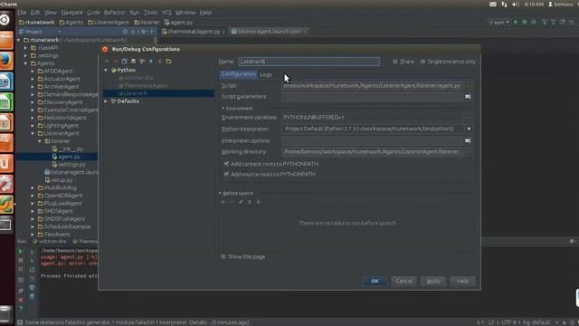Click the skeletons failed status bar message
579x326 pixels.
(137, 322)
